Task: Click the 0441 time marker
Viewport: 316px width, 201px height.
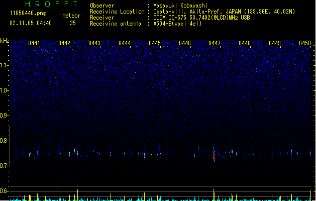Action: [x=34, y=43]
